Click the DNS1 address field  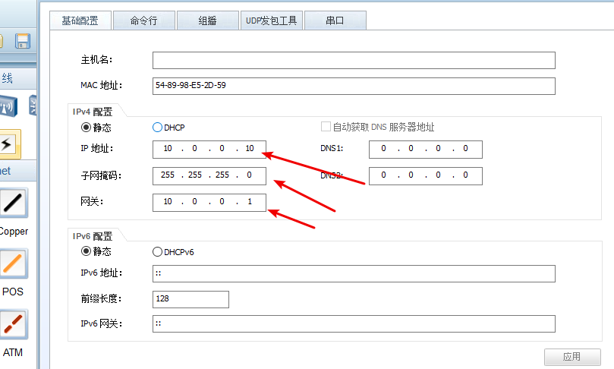(426, 150)
